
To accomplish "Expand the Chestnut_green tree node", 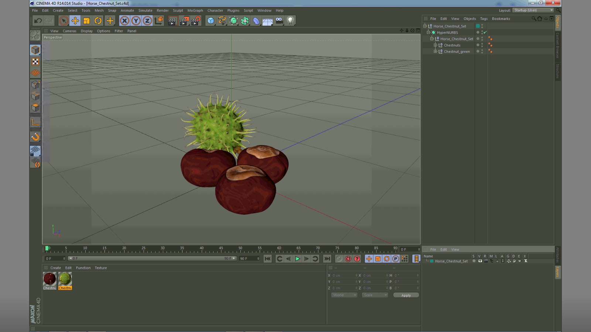I will (x=435, y=51).
